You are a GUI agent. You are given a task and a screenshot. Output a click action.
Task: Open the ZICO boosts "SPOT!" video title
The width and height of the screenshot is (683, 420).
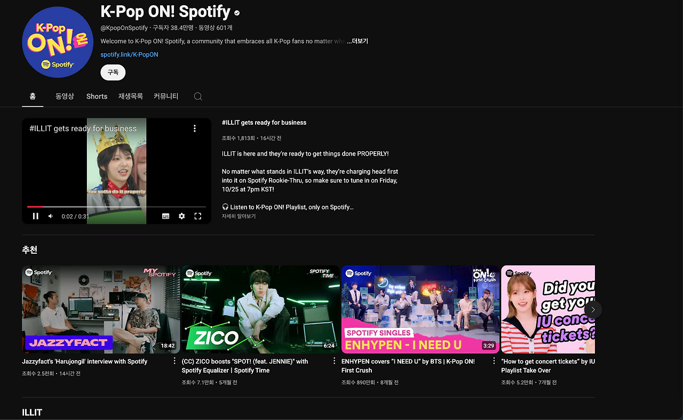[245, 366]
